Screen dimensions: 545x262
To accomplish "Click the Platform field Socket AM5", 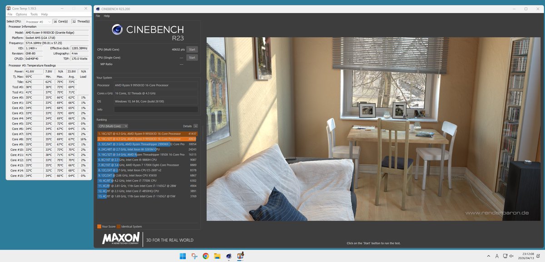I will (x=57, y=38).
